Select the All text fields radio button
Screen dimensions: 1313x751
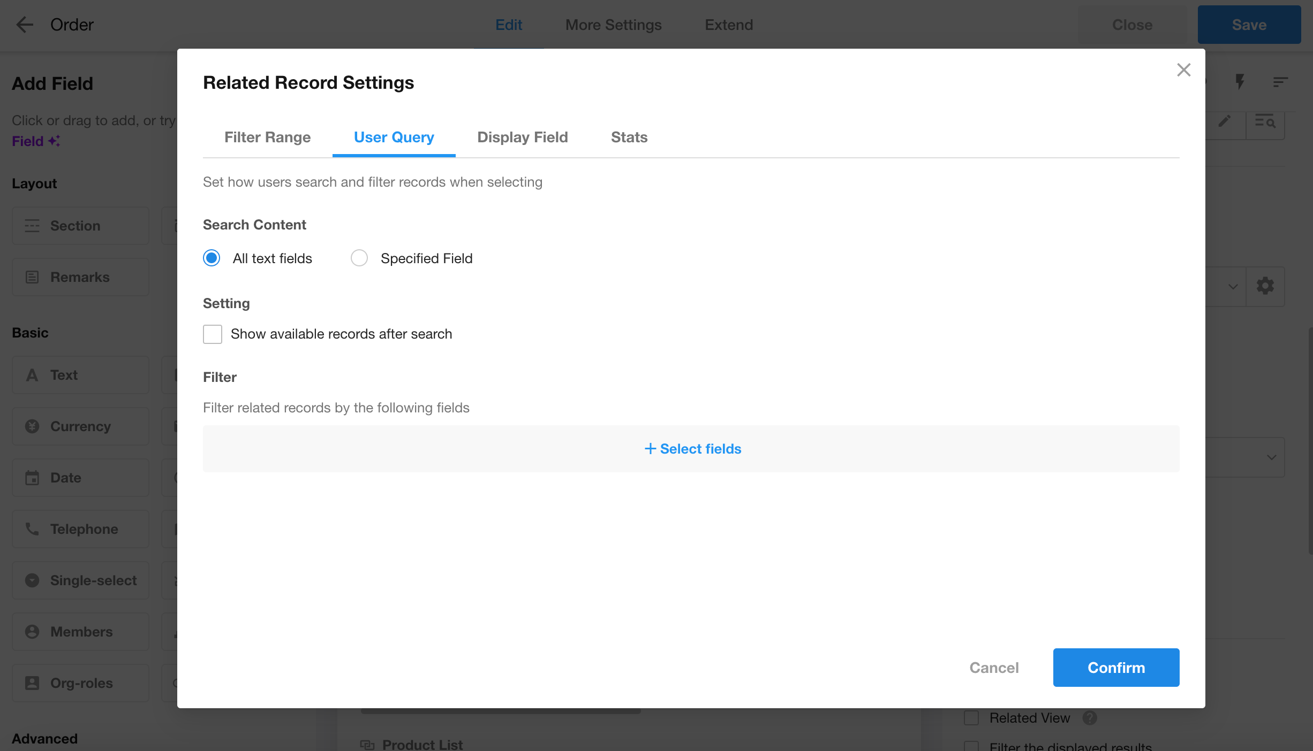click(x=212, y=258)
